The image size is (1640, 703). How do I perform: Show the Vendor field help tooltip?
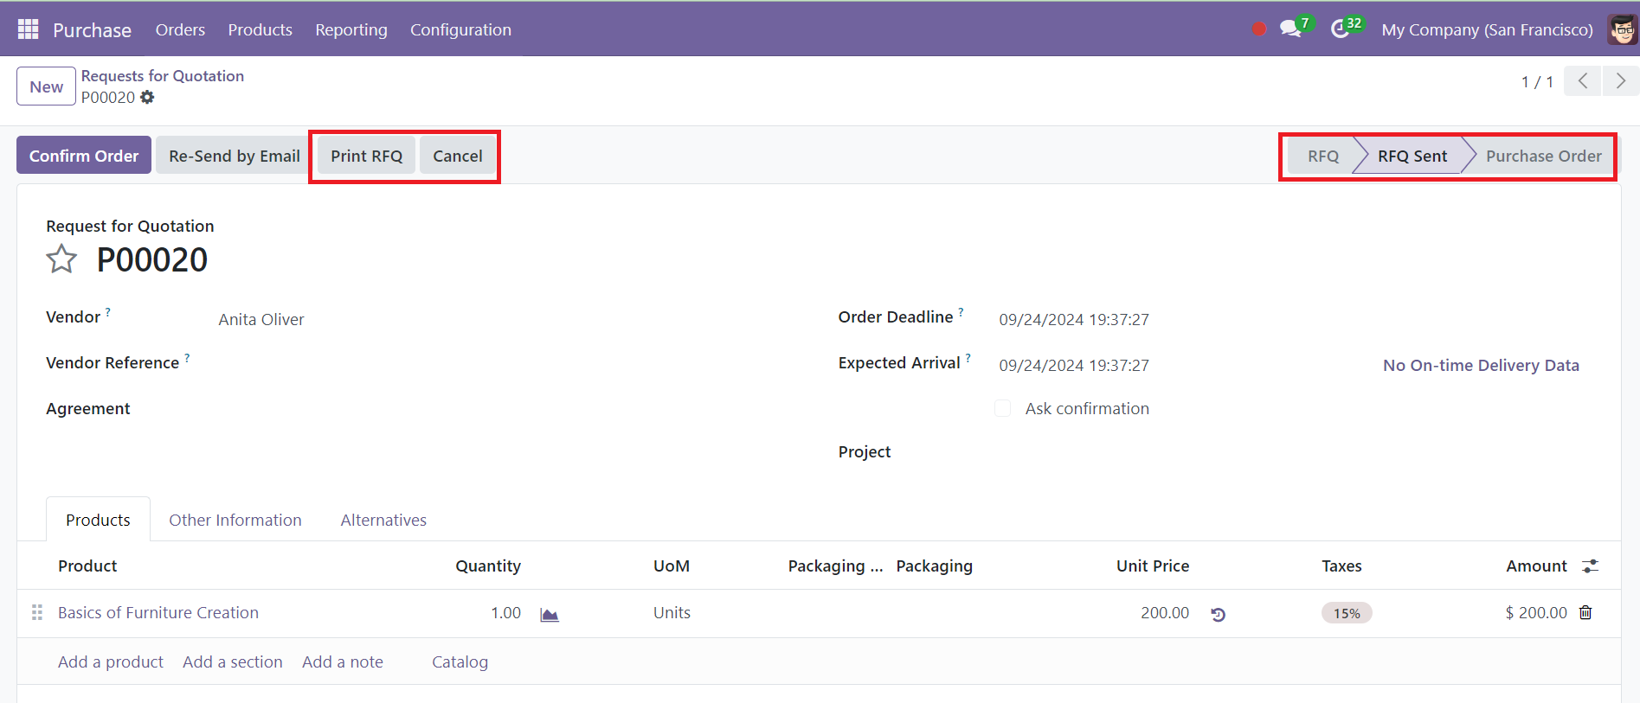108,311
